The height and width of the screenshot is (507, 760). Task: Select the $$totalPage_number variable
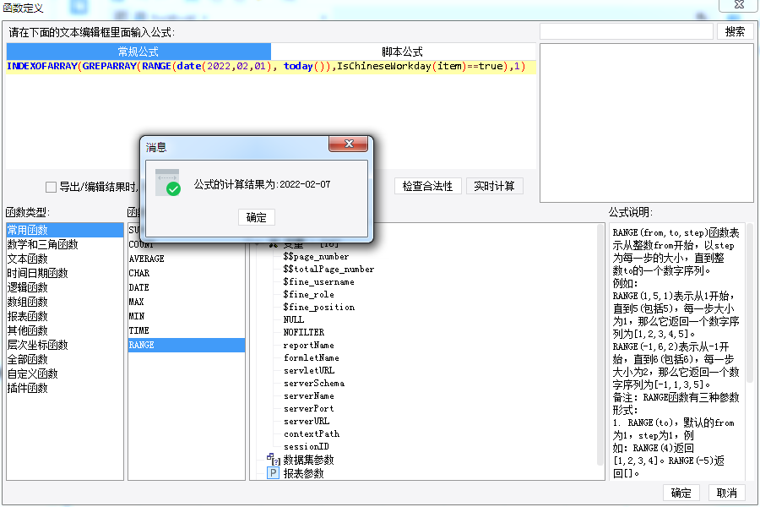click(328, 269)
